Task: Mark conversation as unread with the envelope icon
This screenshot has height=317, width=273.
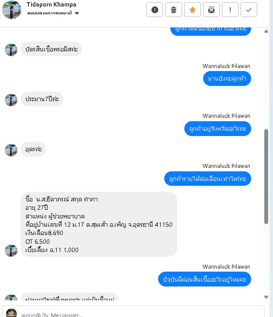Action: [211, 10]
